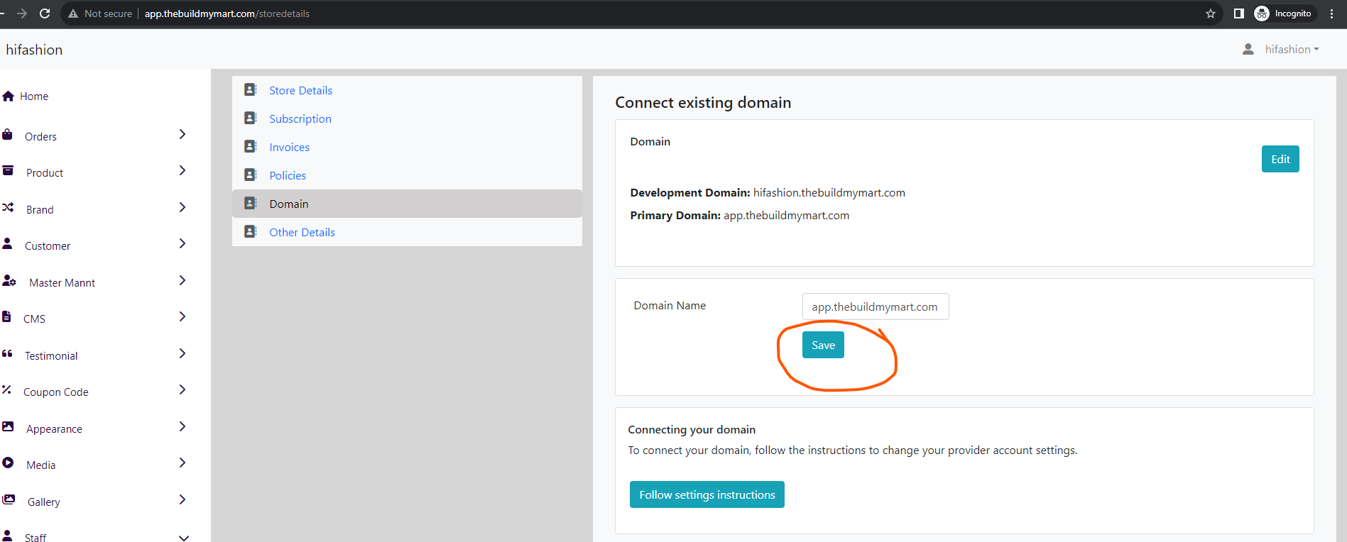This screenshot has height=542, width=1347.
Task: Click the Coupon Code percent icon
Action: pos(6,389)
